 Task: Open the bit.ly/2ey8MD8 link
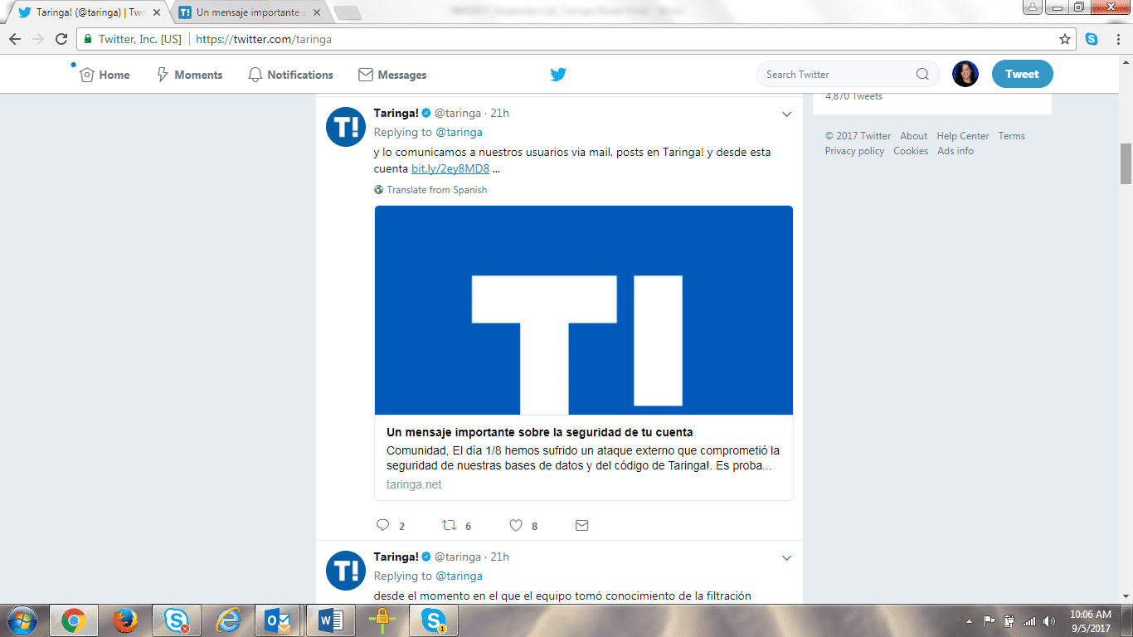(450, 169)
